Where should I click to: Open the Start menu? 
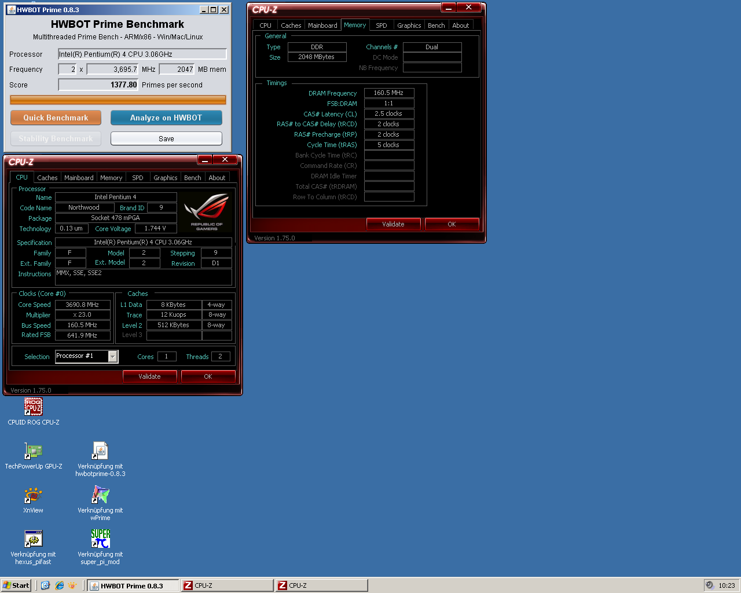pyautogui.click(x=16, y=585)
